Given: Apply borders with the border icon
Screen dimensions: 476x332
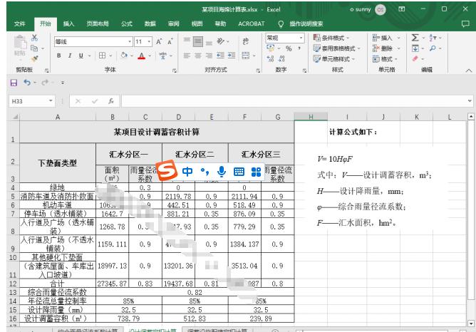Looking at the screenshot, I should 103,56.
